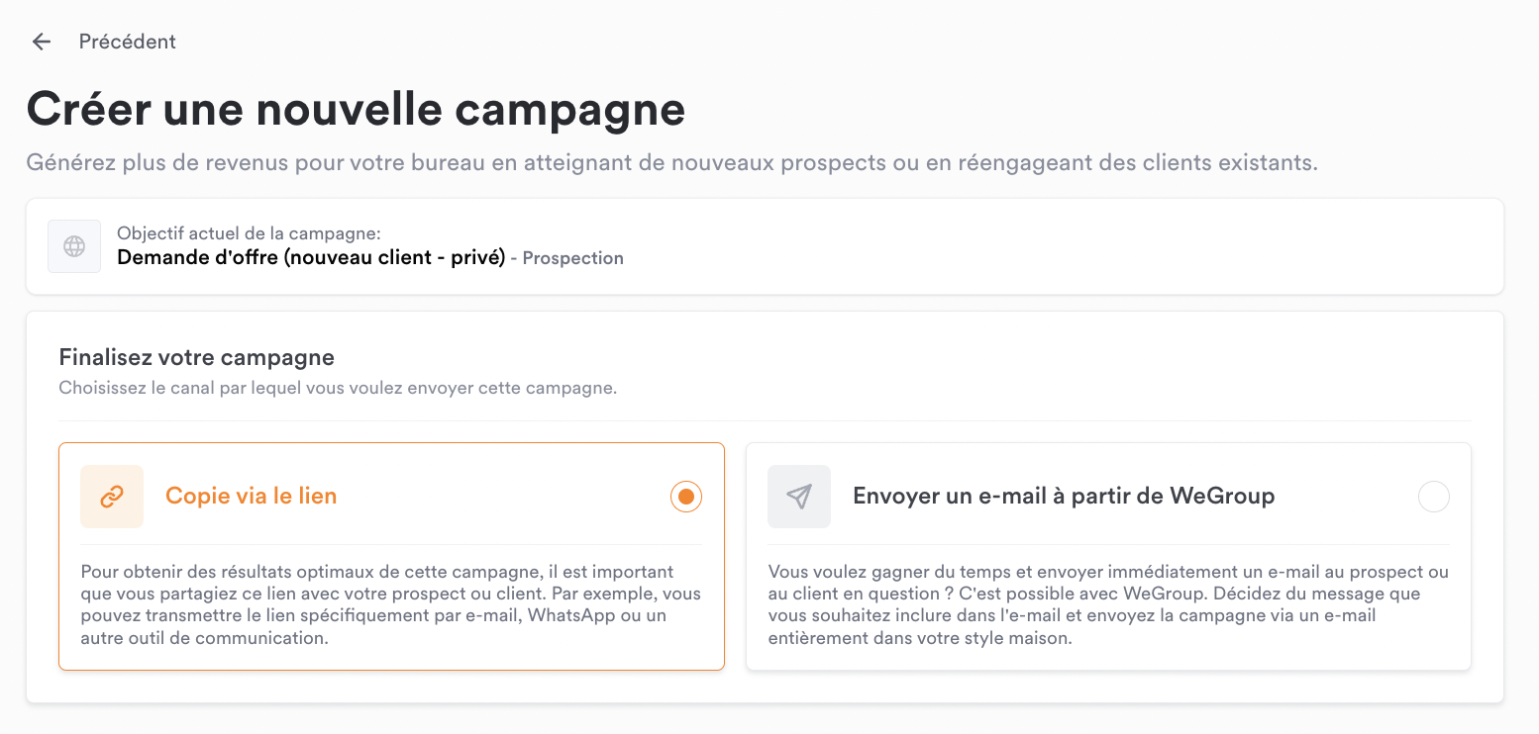Click the Créer une nouvelle campagne title
Screen dimensions: 1539x734
click(x=356, y=108)
